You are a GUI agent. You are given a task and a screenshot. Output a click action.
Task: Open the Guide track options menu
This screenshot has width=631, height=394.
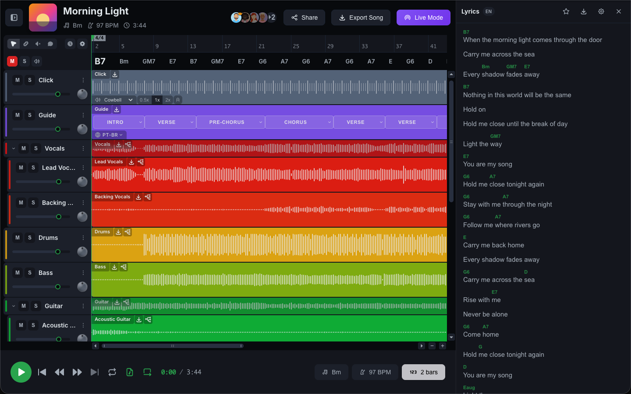point(83,115)
